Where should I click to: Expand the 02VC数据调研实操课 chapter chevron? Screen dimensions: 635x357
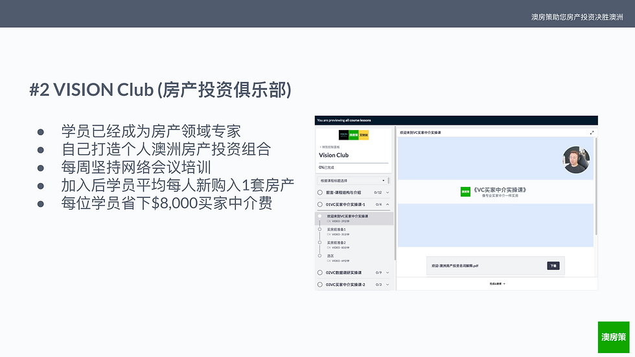pos(387,272)
